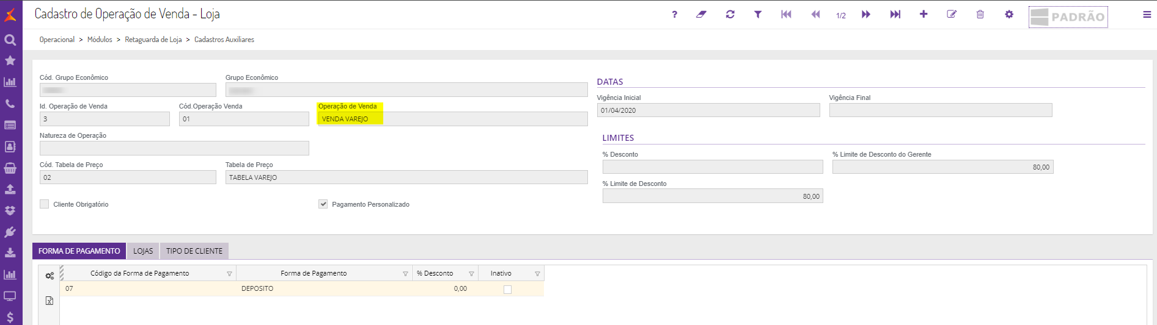
Task: Toggle the Pagamento Personalizado checkbox
Action: (x=323, y=204)
